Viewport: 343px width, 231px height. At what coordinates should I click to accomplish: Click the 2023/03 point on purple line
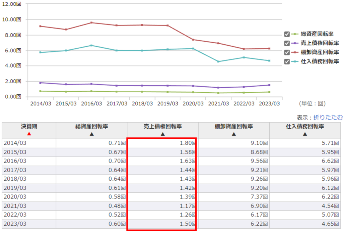point(269,85)
